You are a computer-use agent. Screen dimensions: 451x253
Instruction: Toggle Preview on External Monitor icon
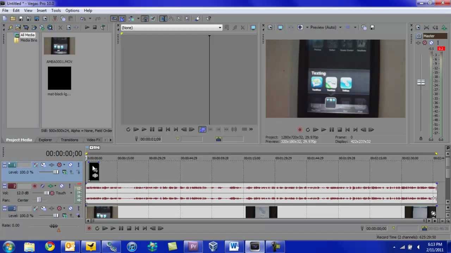[x=280, y=27]
